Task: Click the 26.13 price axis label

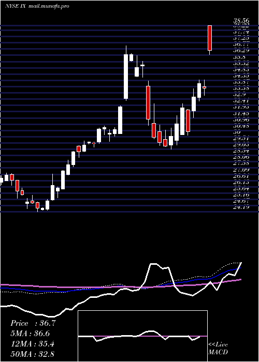Action: click(x=241, y=182)
